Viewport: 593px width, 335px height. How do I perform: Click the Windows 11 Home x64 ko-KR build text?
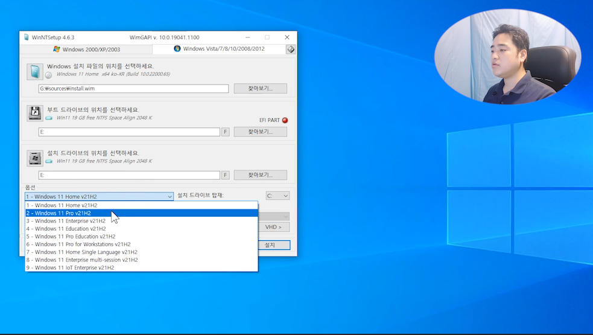[x=113, y=74]
